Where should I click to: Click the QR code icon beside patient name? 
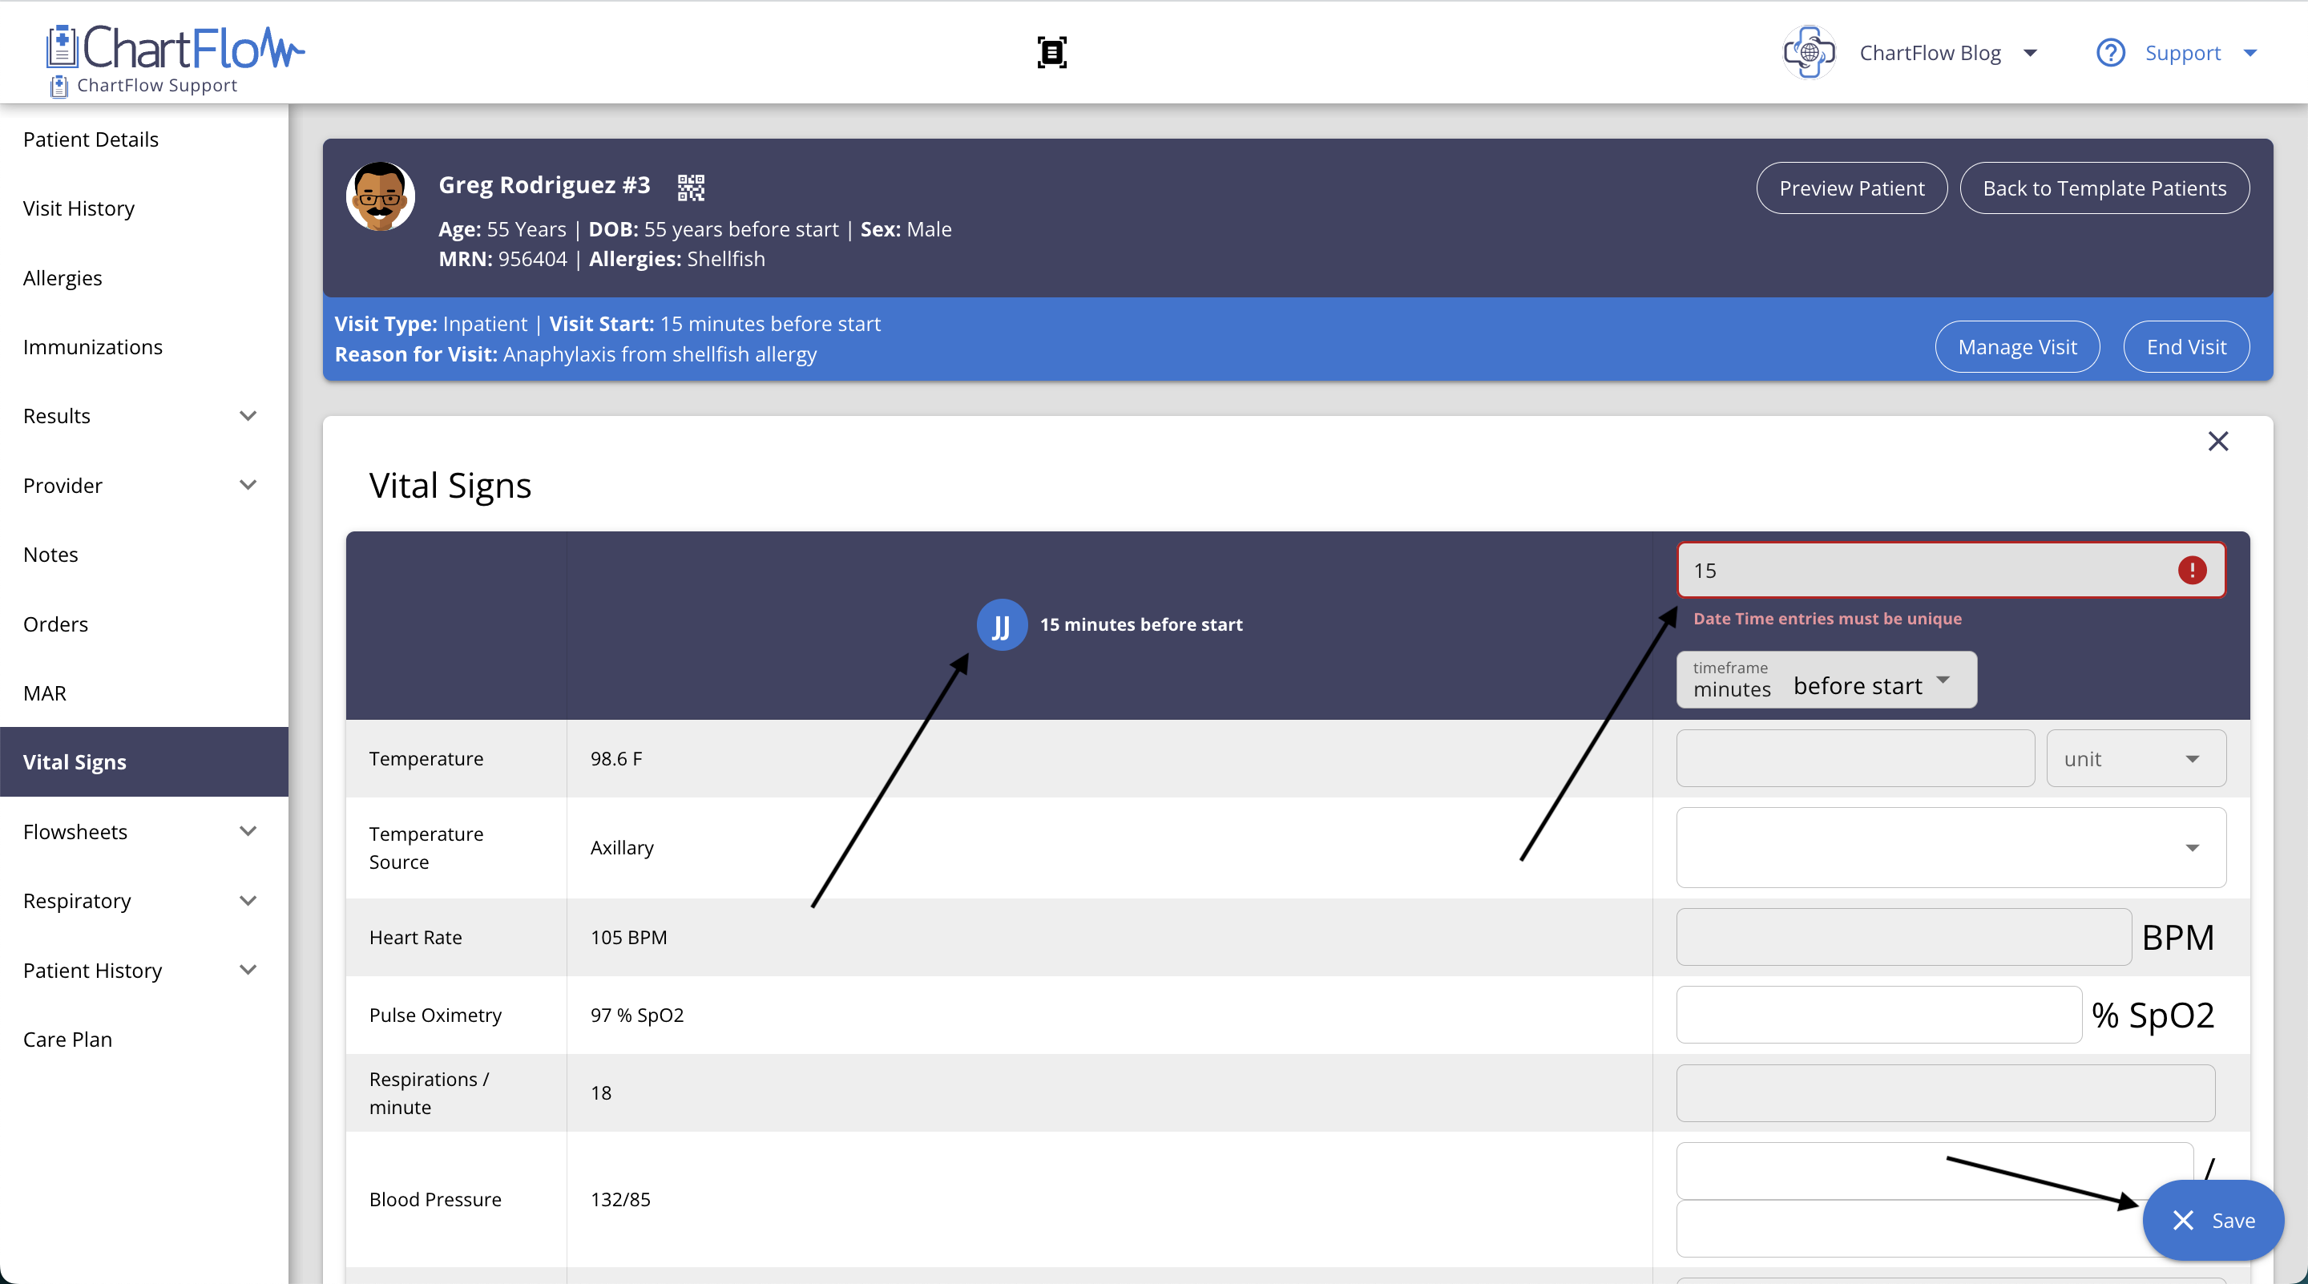click(x=691, y=187)
